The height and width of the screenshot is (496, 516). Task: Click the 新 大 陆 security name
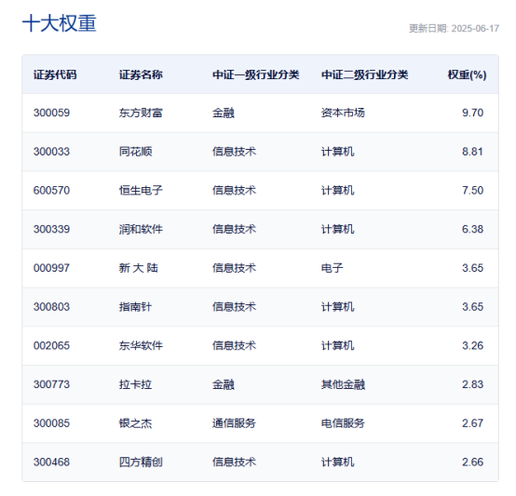click(139, 268)
